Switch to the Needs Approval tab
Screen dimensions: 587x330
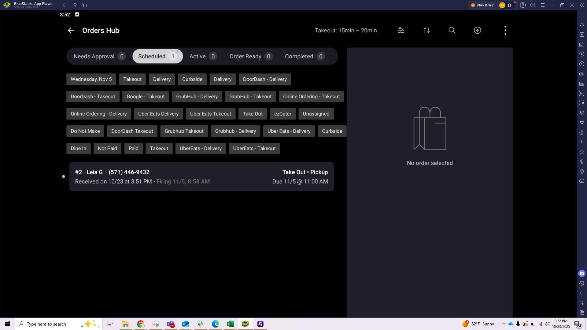(99, 57)
